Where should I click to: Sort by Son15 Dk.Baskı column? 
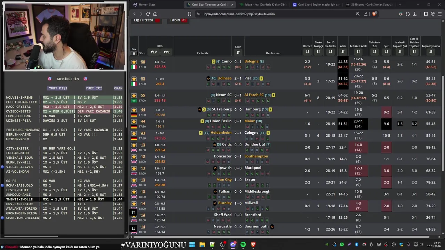point(330,52)
